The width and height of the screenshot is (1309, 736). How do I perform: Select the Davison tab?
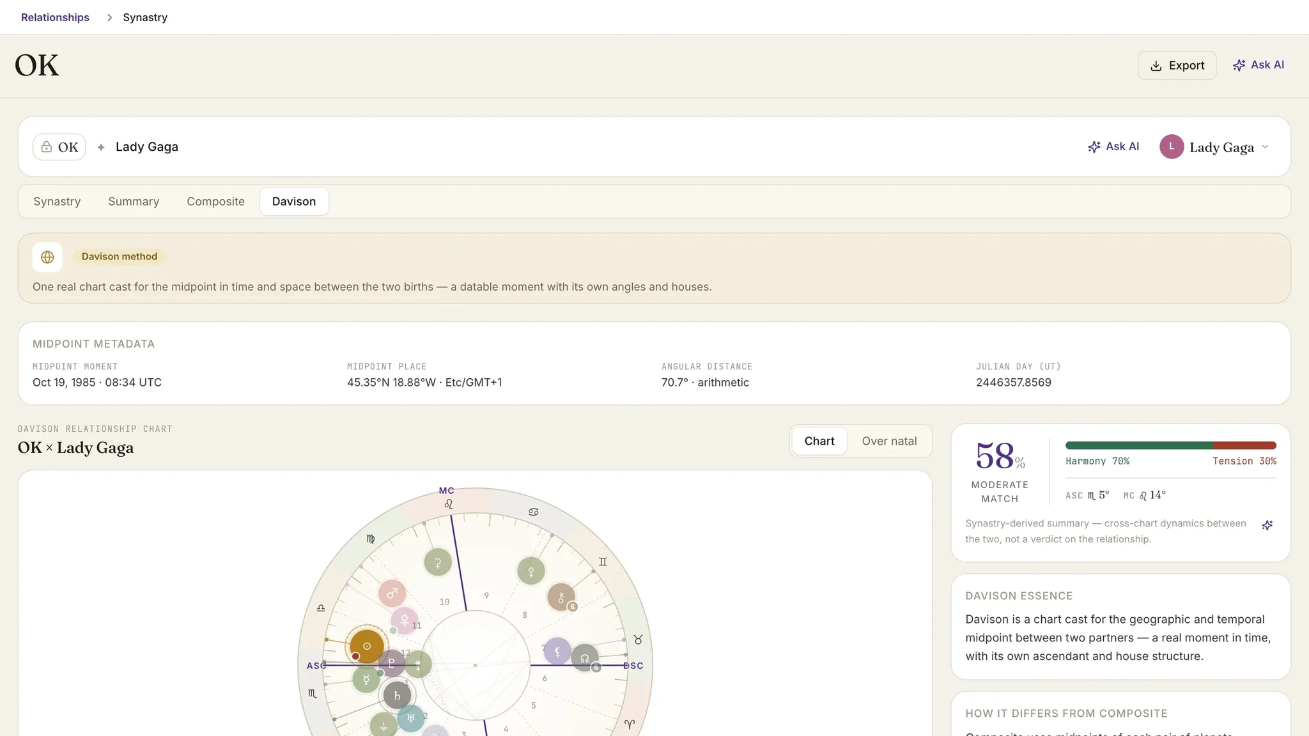tap(294, 201)
